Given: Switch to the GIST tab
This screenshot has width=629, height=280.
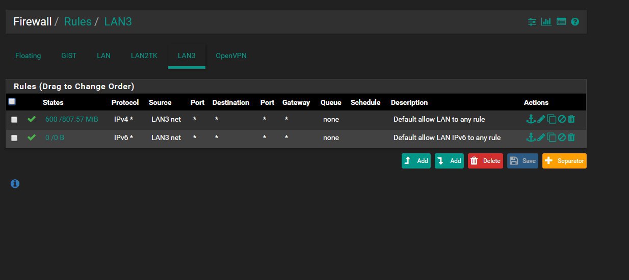Looking at the screenshot, I should click(x=69, y=55).
